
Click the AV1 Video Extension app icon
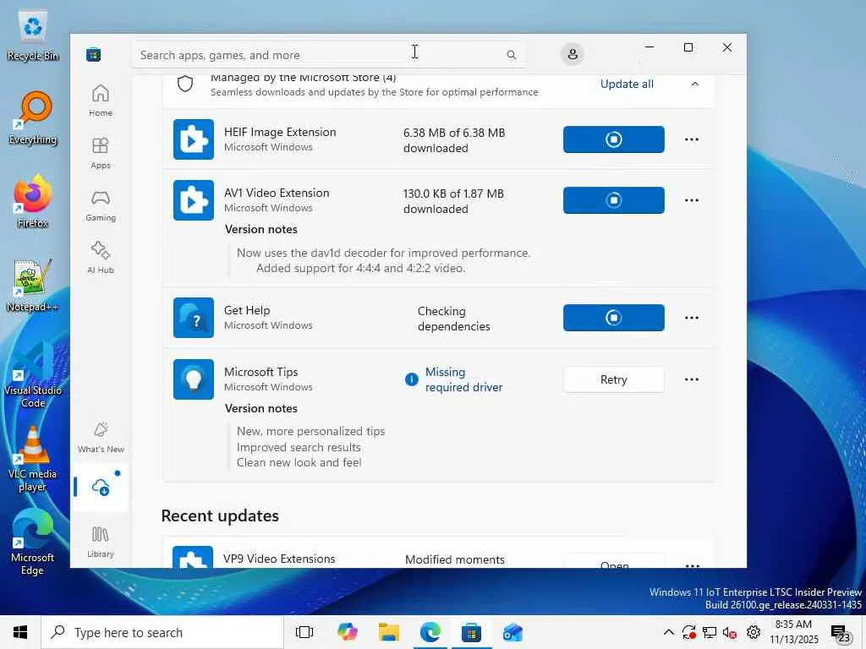click(194, 199)
